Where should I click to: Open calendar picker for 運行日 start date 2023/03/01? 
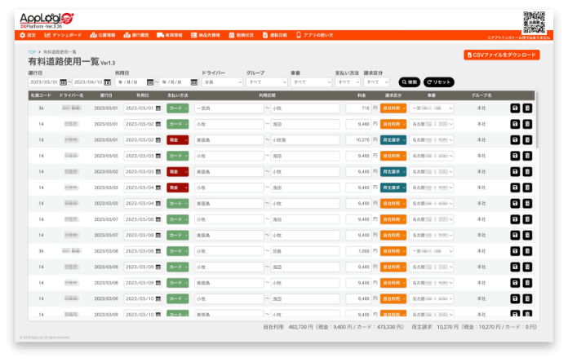(x=64, y=82)
